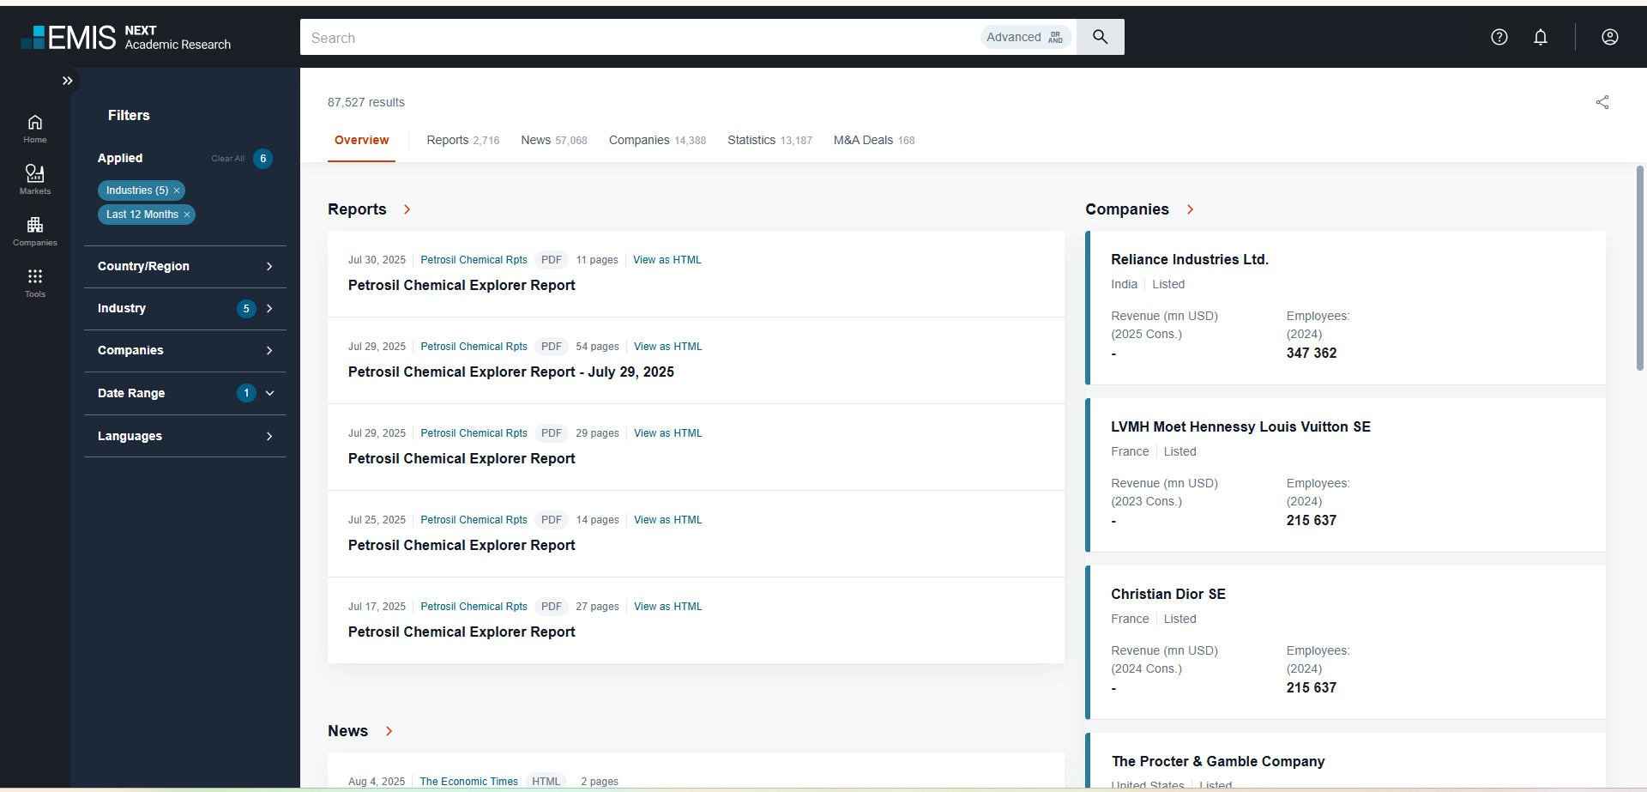The image size is (1647, 792).
Task: Remove the Industries (5) filter chip
Action: [x=177, y=190]
